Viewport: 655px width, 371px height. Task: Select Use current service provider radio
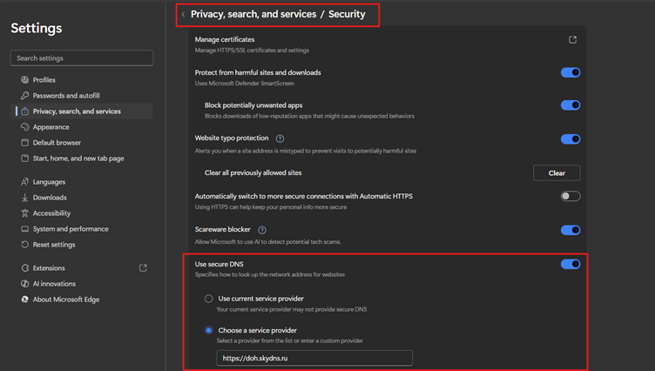208,299
